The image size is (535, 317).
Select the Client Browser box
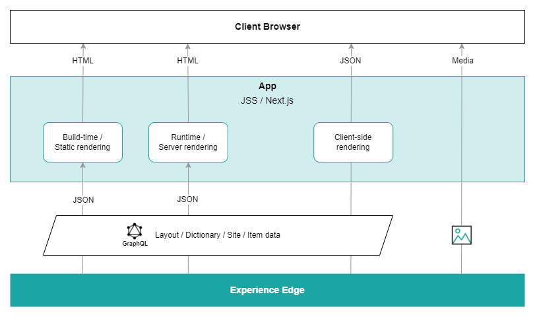point(268,26)
